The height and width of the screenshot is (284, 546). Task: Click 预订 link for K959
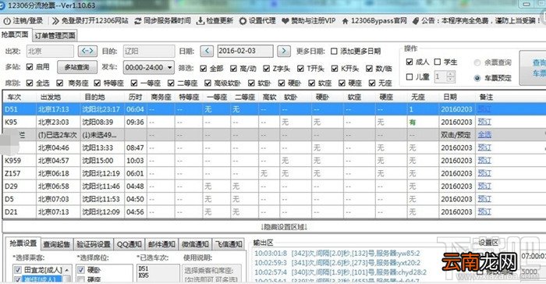(484, 160)
